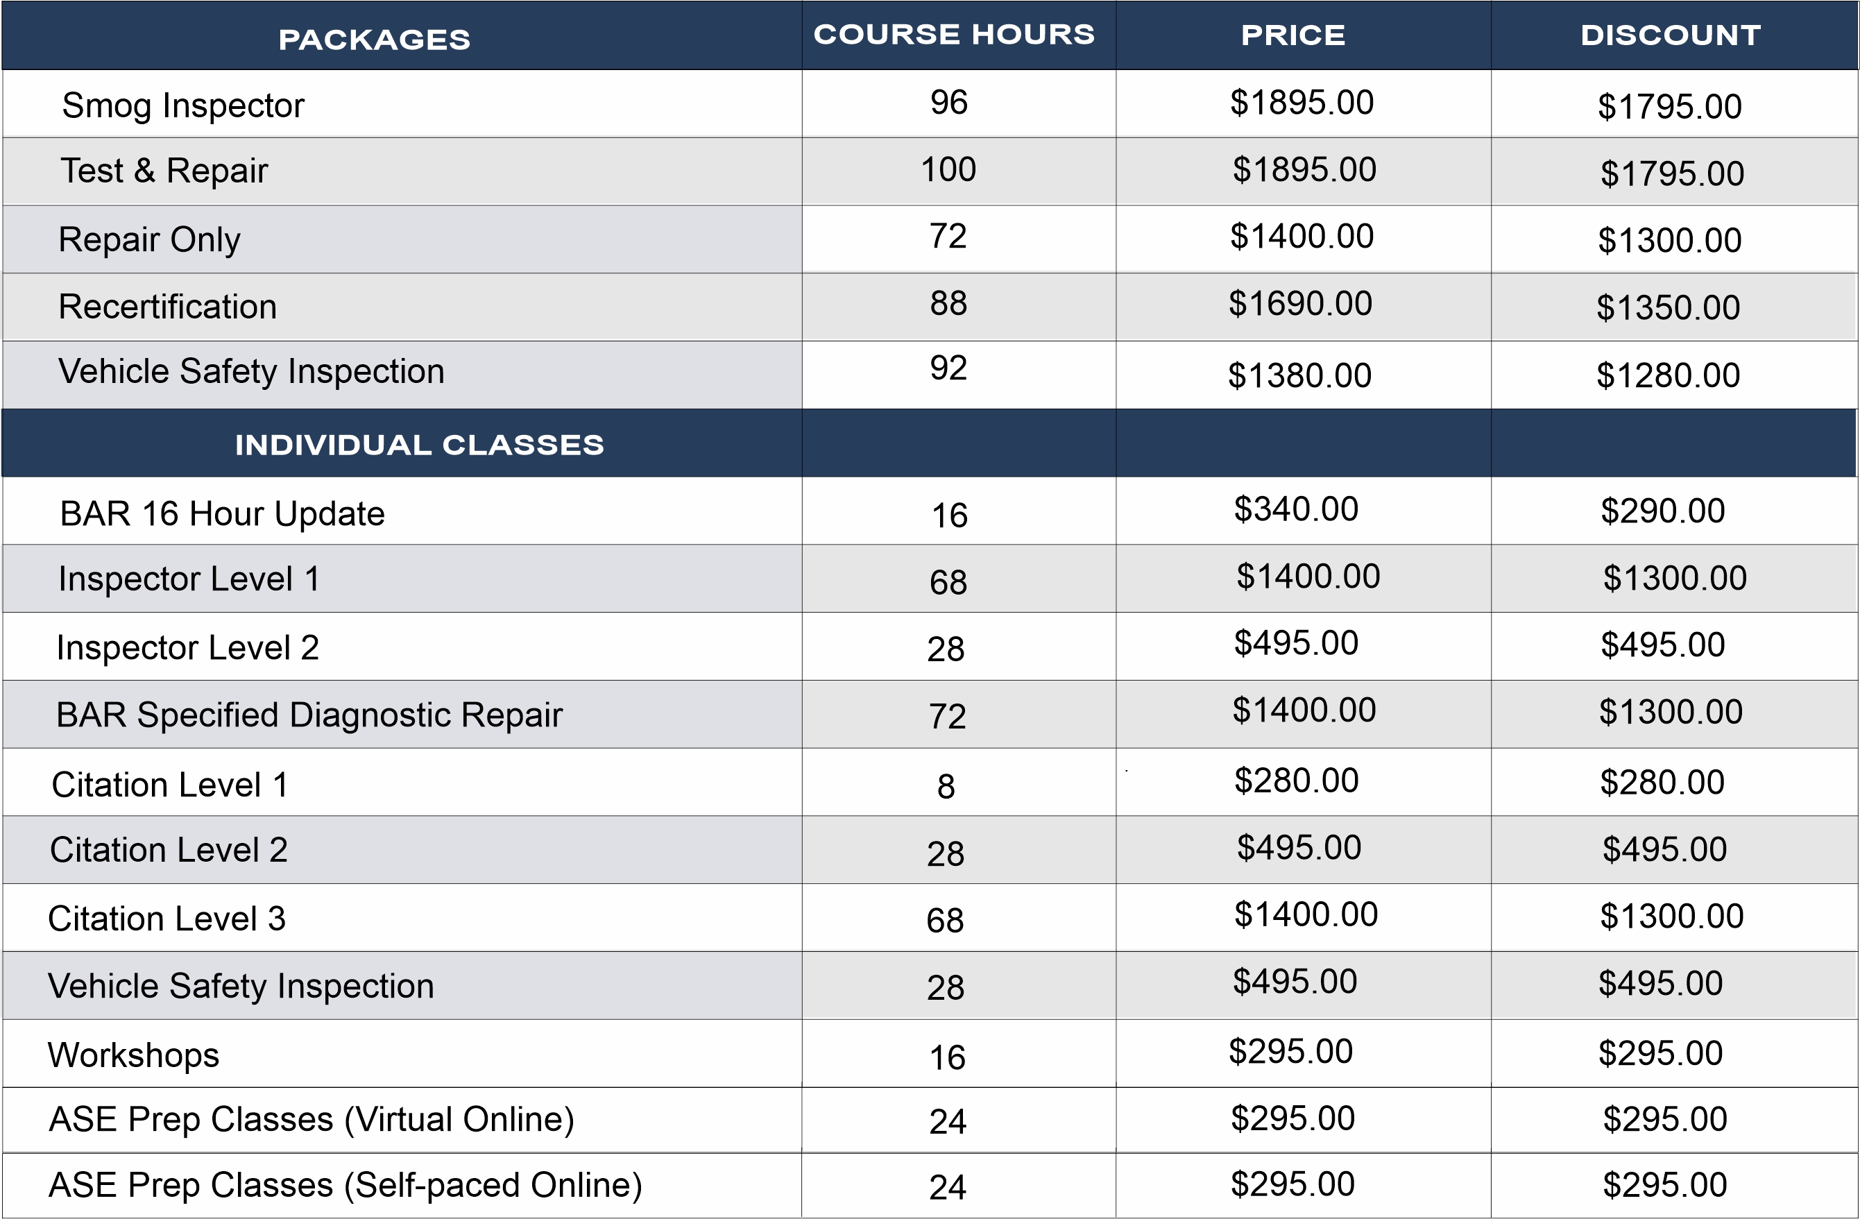Click the Inspector Level 1 class
The height and width of the screenshot is (1219, 1860).
188,579
